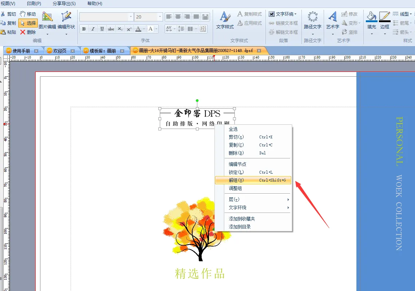Viewport: 415px width, 291px height.
Task: Choose Lock (锁定) in context menu
Action: [253, 172]
